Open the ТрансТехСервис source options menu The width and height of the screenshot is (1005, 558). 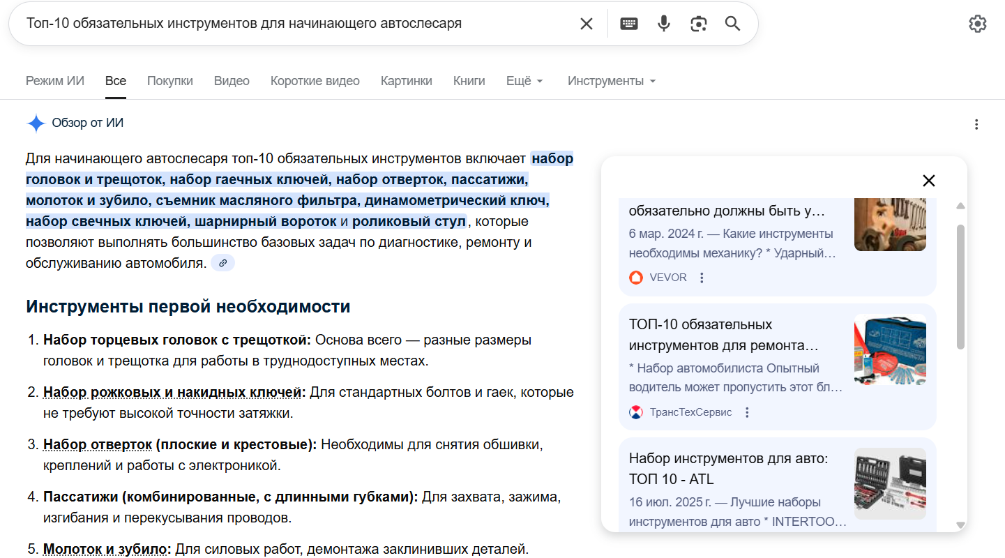(x=747, y=412)
